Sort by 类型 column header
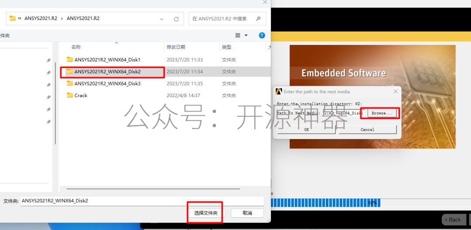The image size is (471, 230). (x=227, y=47)
